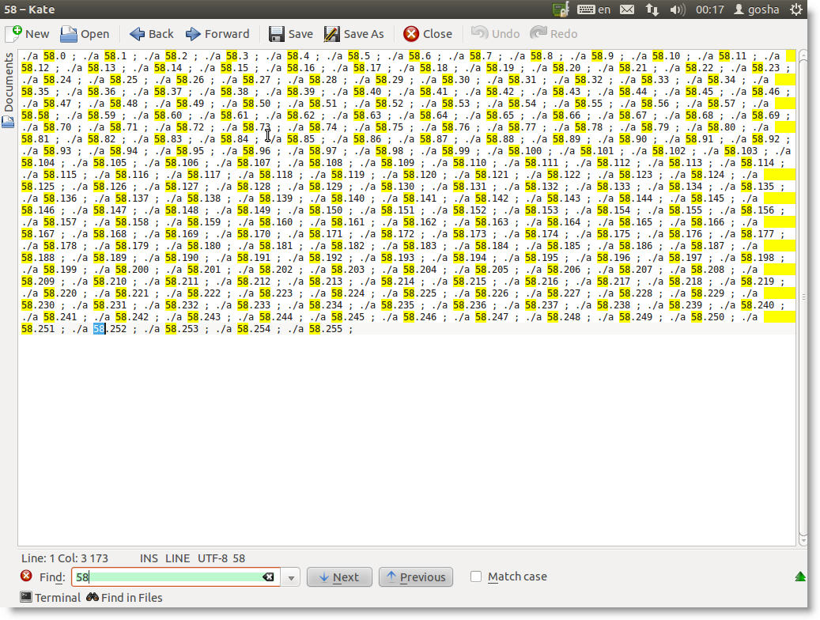
Task: Focus the Find input field
Action: tap(176, 577)
